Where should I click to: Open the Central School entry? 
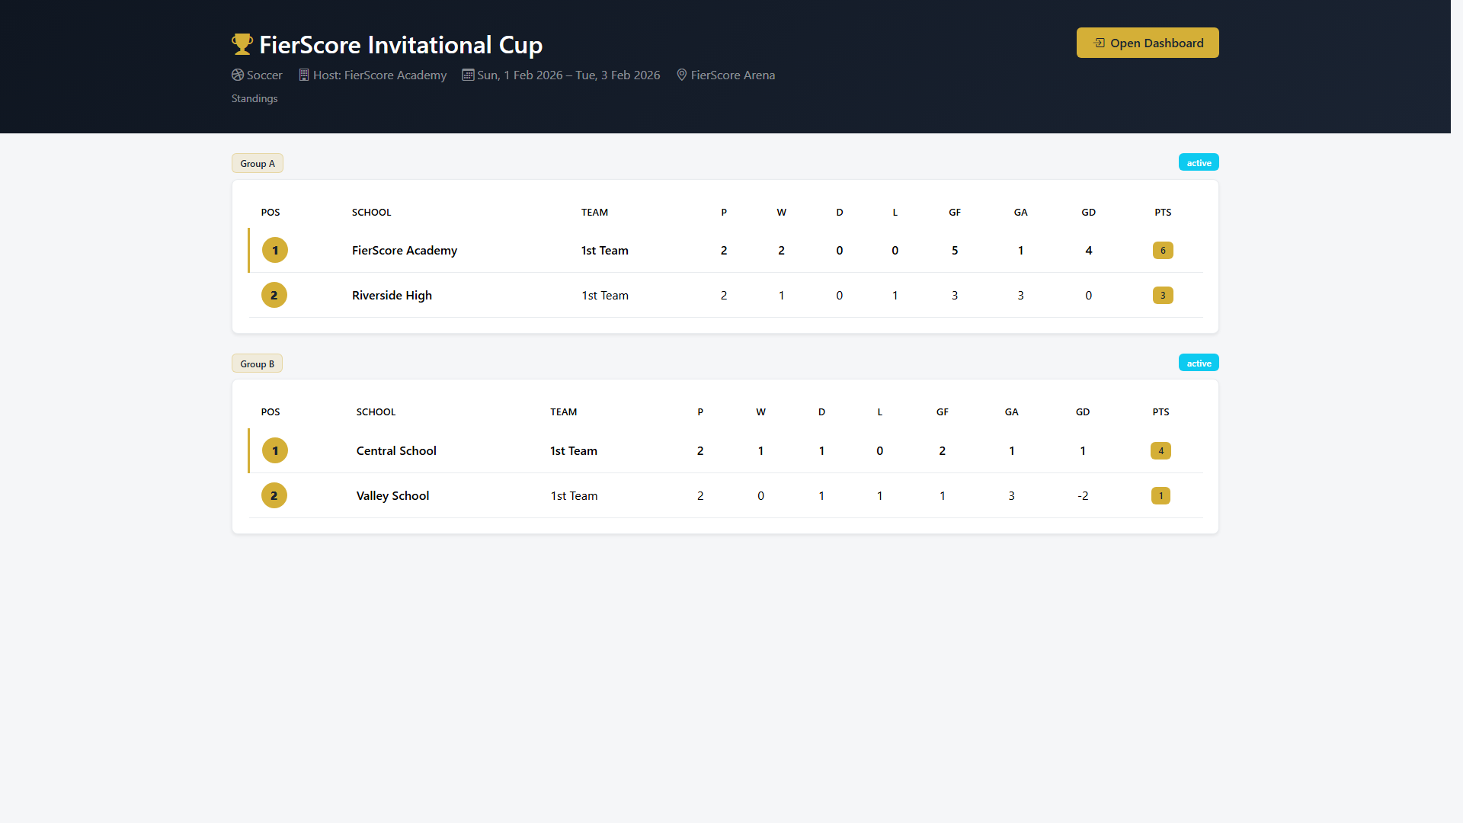click(396, 450)
